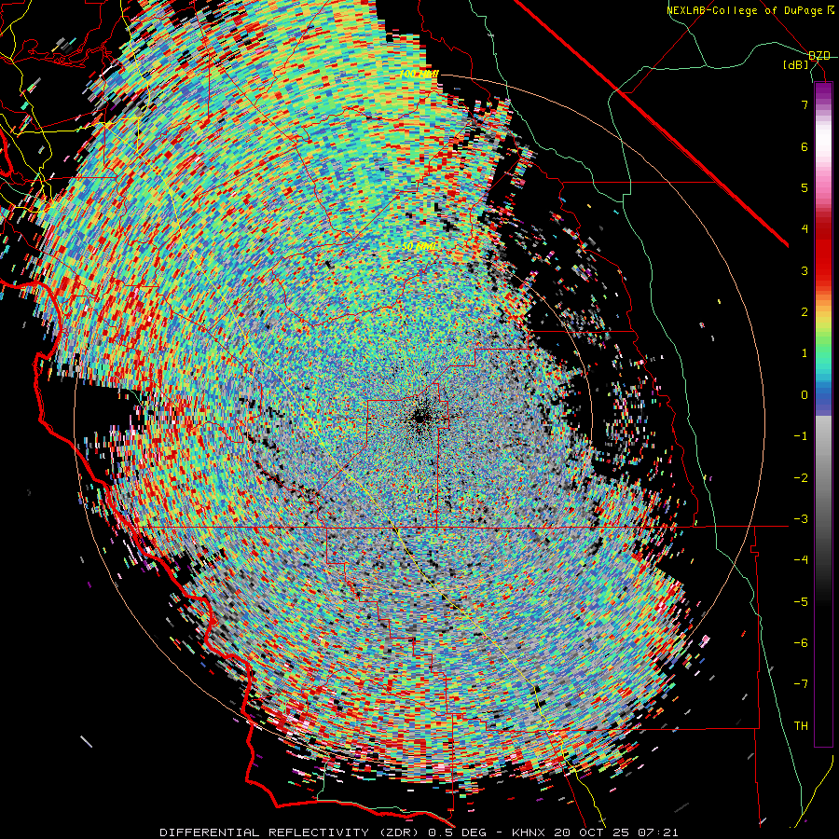Click the DZD product label
The width and height of the screenshot is (839, 839).
819,56
